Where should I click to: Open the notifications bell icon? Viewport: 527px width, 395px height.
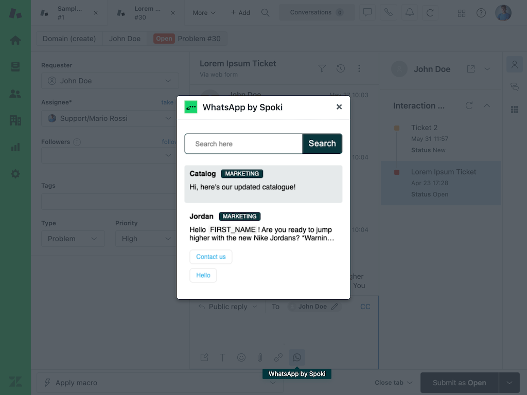click(409, 13)
